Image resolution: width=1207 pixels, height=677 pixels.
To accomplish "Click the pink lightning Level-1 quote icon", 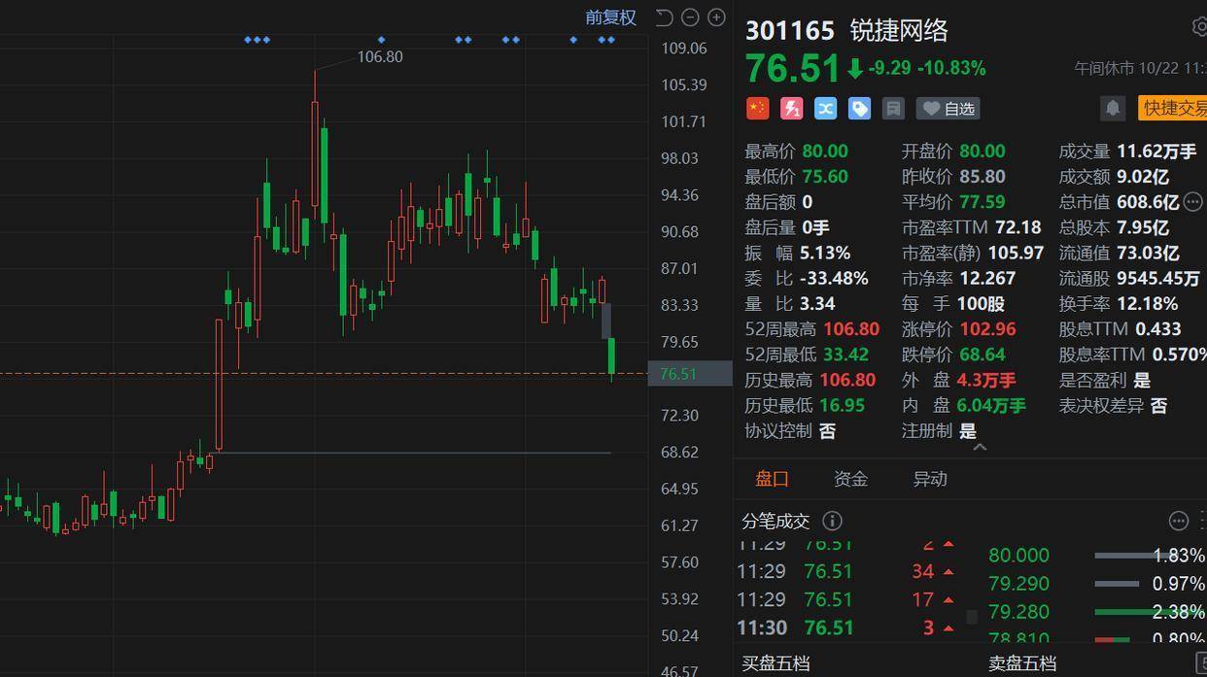I will [791, 108].
